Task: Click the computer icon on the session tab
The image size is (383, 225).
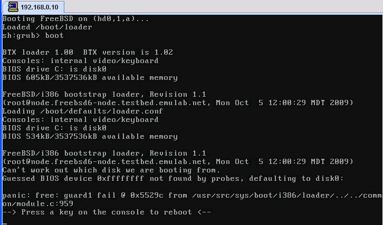Action: (x=13, y=7)
